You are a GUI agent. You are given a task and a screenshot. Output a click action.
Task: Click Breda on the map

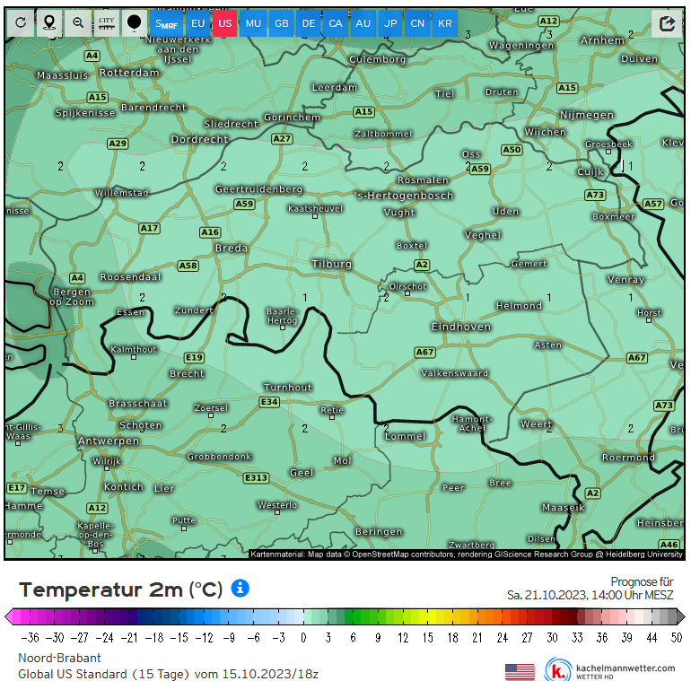pyautogui.click(x=232, y=248)
